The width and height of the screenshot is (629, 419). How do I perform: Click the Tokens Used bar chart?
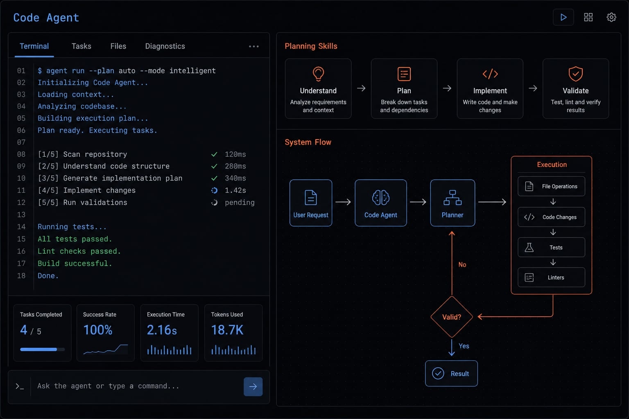click(233, 349)
